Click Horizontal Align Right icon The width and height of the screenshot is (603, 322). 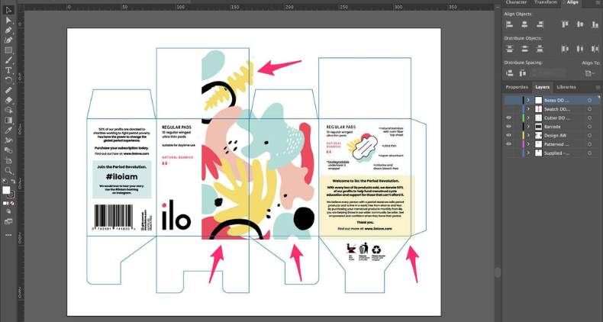pos(540,24)
